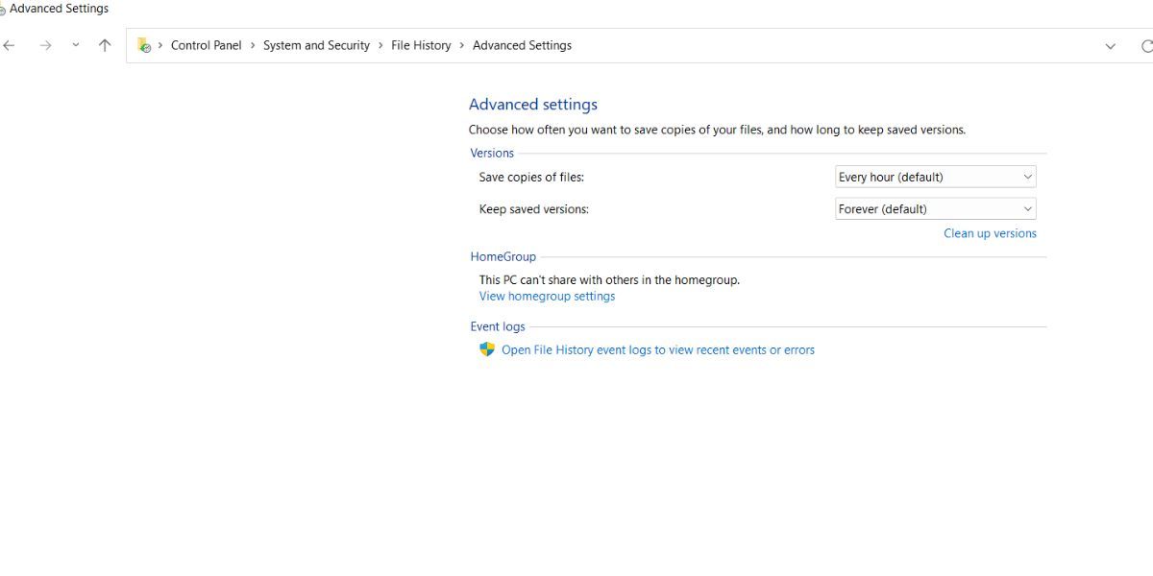
Task: Open 'View homegroup settings' link
Action: pyautogui.click(x=547, y=296)
